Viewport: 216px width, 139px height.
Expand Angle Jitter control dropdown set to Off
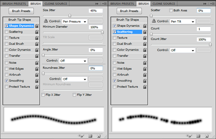(x=73, y=61)
